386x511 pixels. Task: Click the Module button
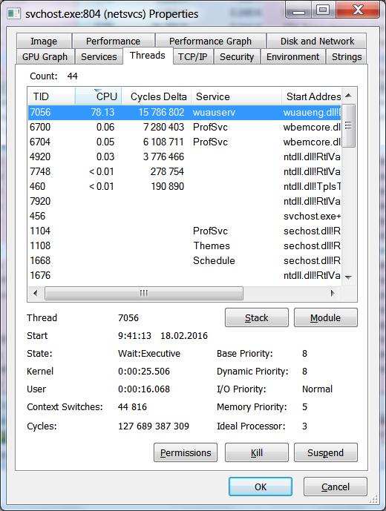325,317
